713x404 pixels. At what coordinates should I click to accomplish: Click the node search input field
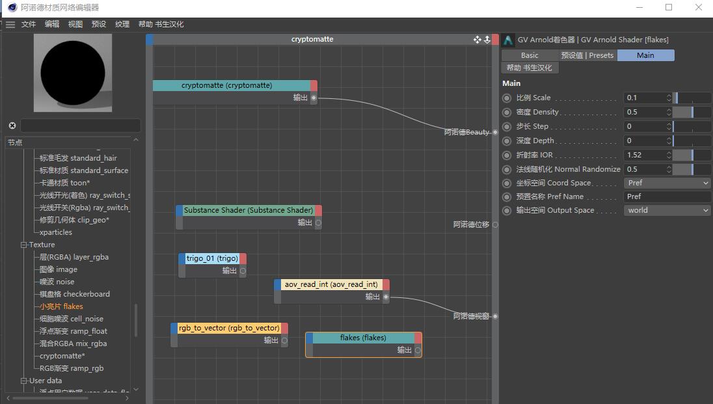tap(81, 126)
